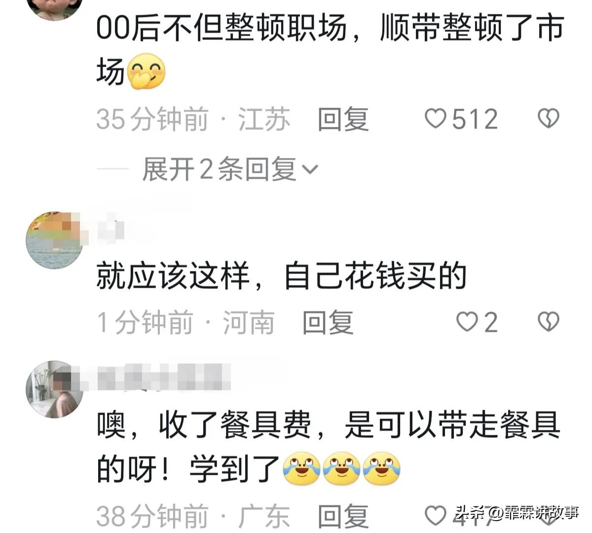Open blurred username of 广东 commenter

coord(157,378)
